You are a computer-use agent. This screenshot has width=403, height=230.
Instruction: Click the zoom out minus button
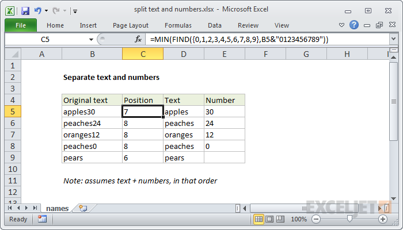coord(317,219)
